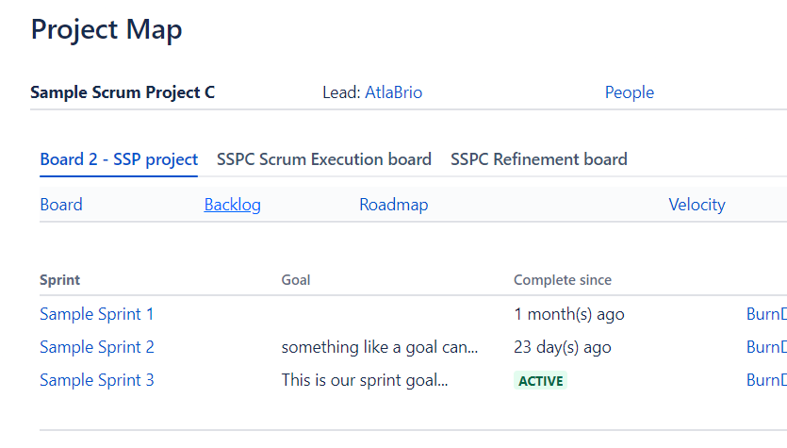787x448 pixels.
Task: Click the Sample Scrum Project C title
Action: click(123, 92)
